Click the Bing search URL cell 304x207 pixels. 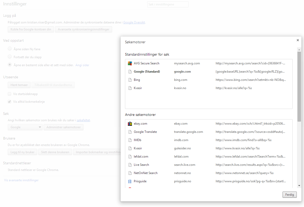tap(251, 80)
